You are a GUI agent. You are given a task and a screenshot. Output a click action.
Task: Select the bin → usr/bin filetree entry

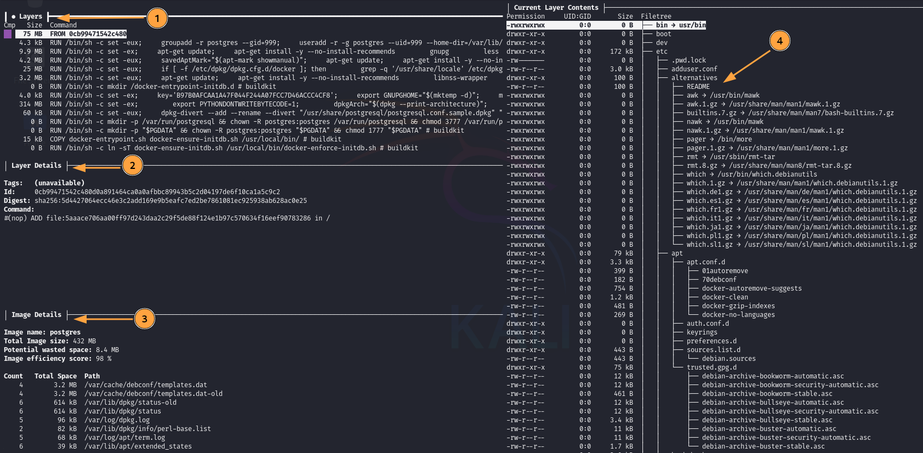pyautogui.click(x=680, y=25)
